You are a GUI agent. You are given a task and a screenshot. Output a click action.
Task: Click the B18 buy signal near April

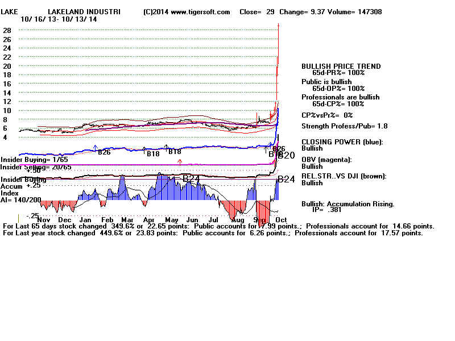(x=153, y=154)
